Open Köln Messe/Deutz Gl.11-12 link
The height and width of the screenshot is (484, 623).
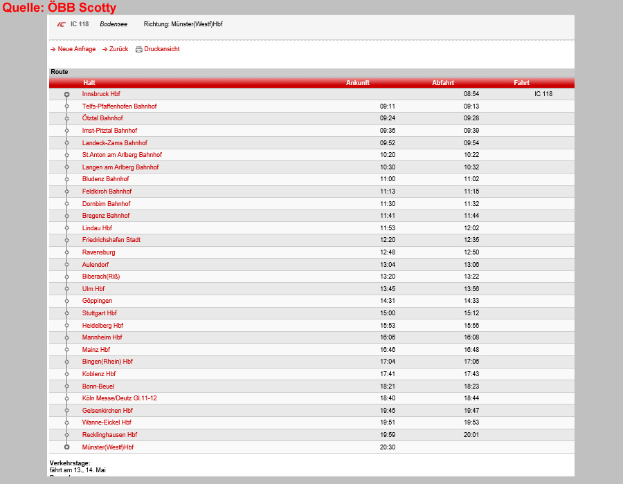click(x=119, y=398)
